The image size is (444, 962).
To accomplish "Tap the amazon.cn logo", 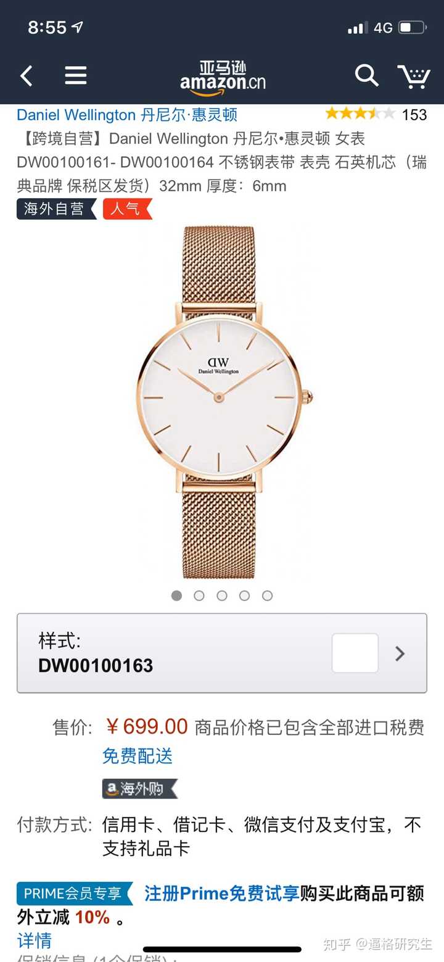I will (223, 79).
